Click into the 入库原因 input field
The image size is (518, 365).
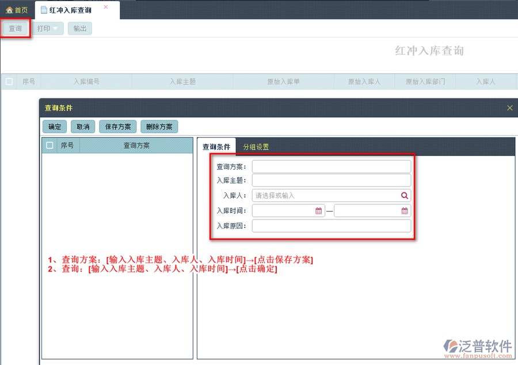click(x=332, y=226)
